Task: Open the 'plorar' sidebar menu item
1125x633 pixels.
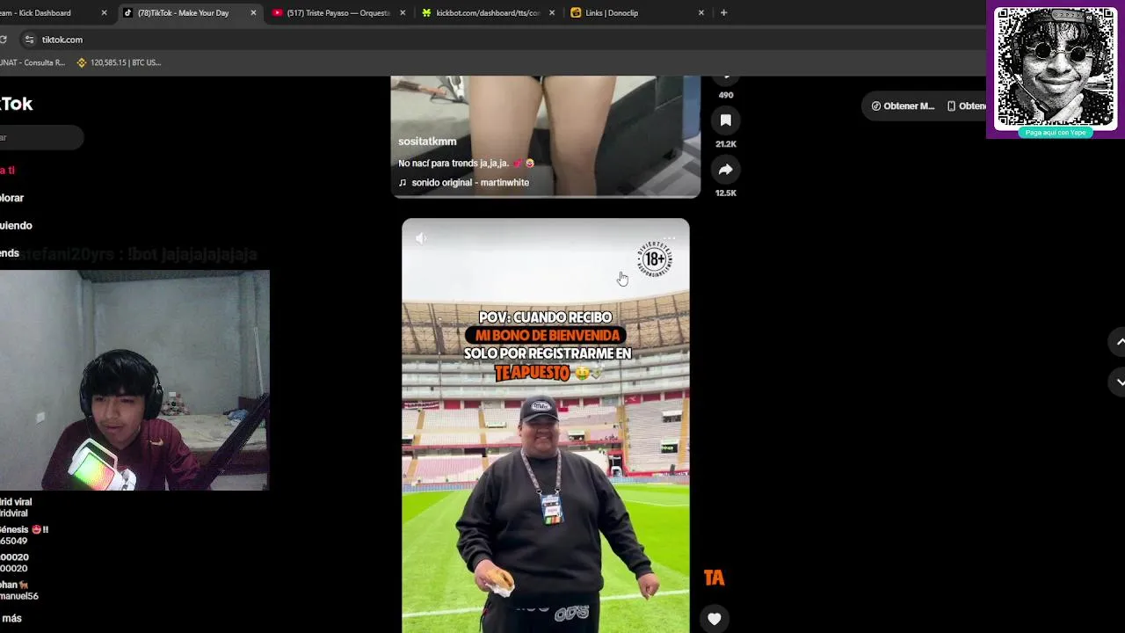Action: coord(12,198)
